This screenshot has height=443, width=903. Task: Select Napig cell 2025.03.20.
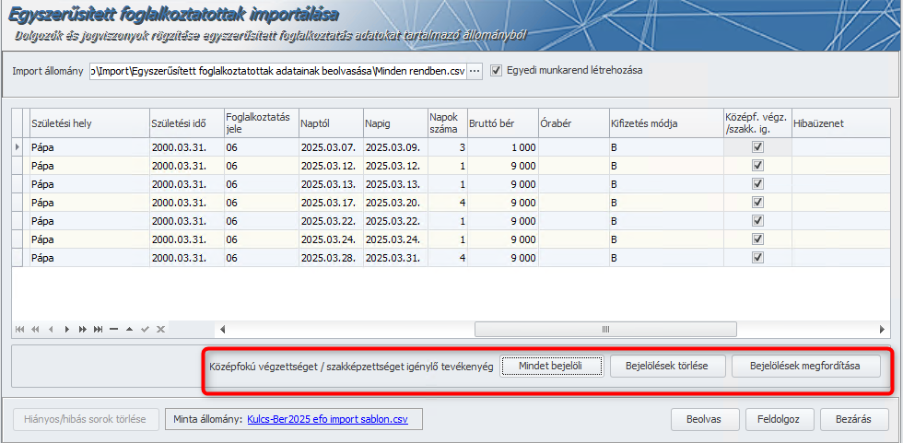tap(395, 203)
